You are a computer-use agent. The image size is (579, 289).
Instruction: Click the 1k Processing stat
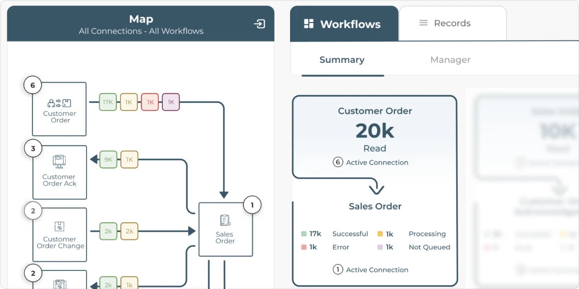411,234
